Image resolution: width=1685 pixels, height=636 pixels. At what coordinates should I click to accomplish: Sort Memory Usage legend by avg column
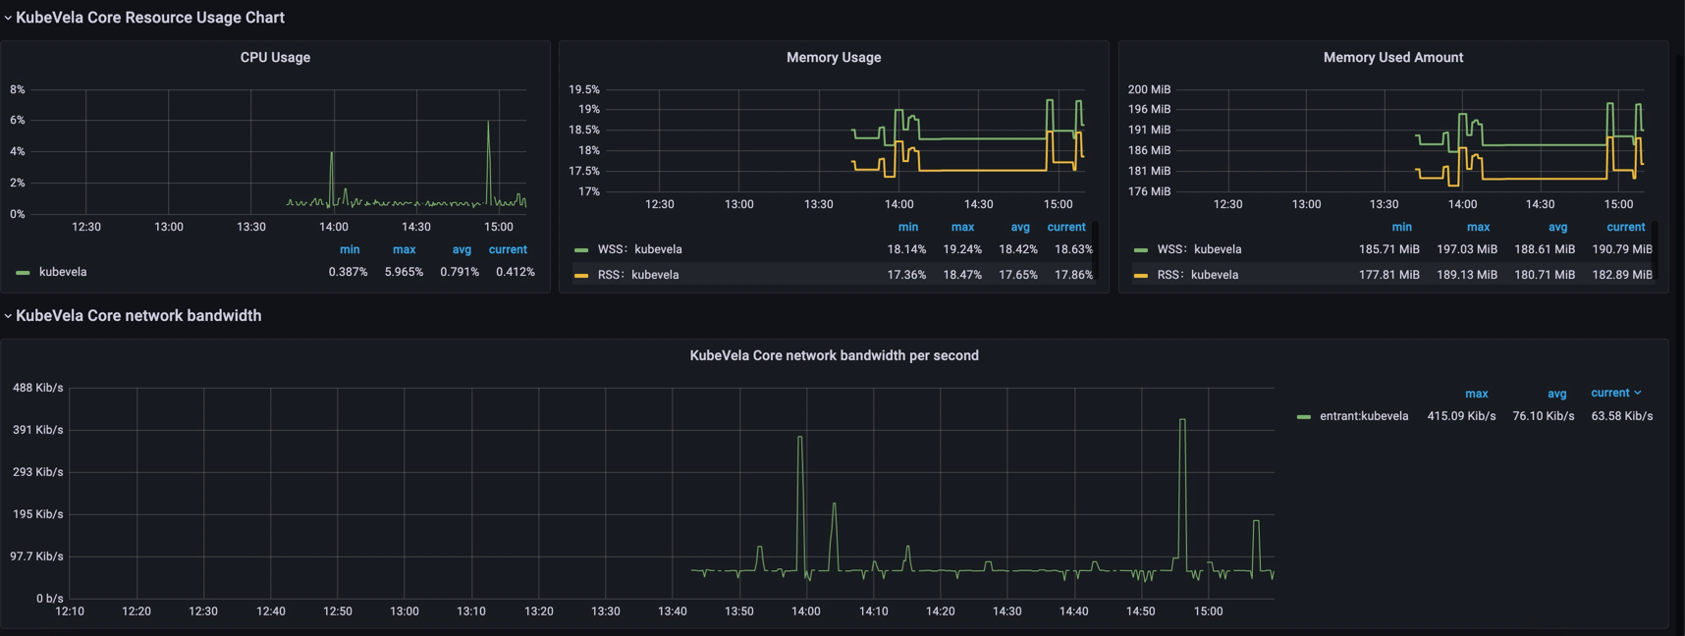(x=1020, y=227)
